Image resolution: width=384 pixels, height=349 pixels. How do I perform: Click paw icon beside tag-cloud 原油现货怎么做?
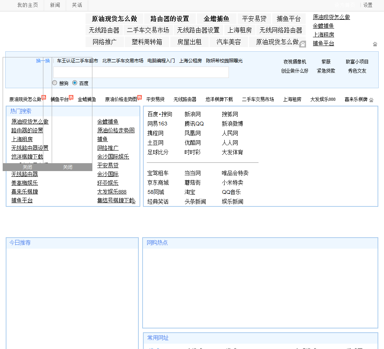pyautogui.click(x=303, y=44)
